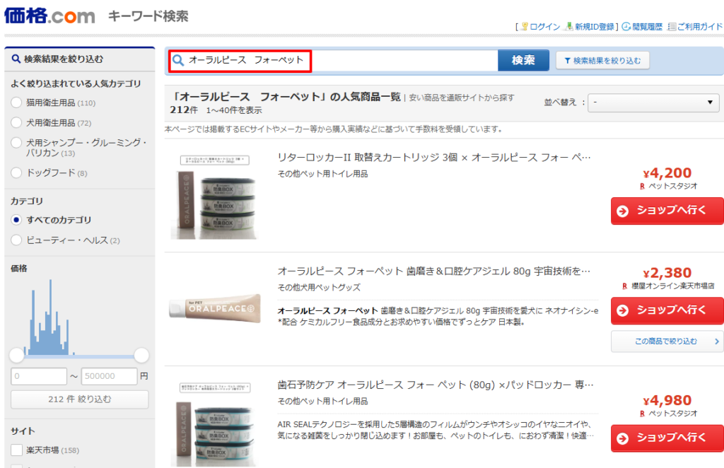
Task: Click arrow icon on ¥2,380 ショップへ行く button
Action: [x=622, y=310]
